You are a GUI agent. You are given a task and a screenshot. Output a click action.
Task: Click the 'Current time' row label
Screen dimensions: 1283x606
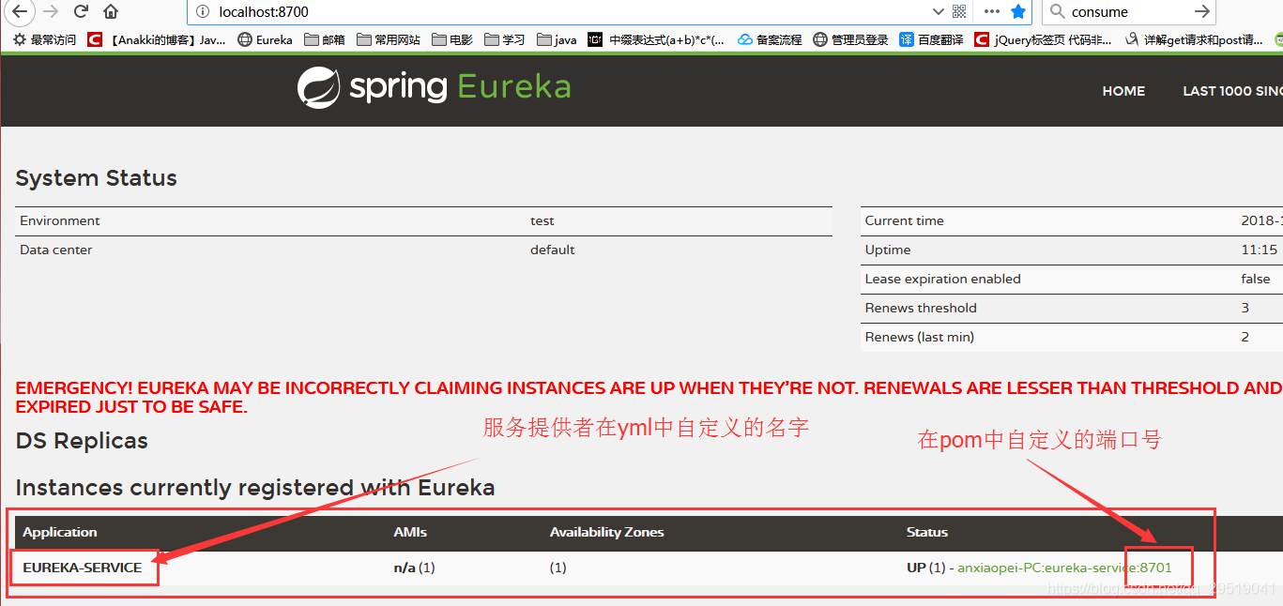[x=904, y=220]
